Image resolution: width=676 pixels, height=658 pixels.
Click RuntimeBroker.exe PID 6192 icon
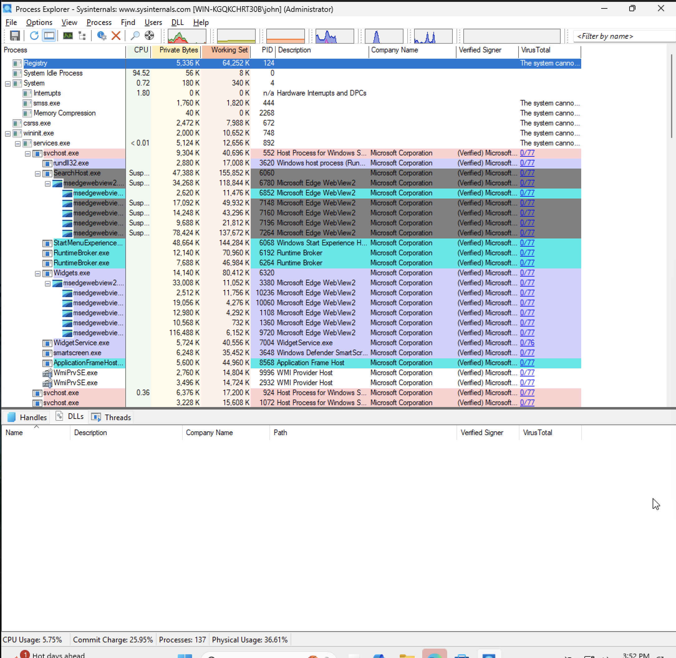pyautogui.click(x=47, y=253)
